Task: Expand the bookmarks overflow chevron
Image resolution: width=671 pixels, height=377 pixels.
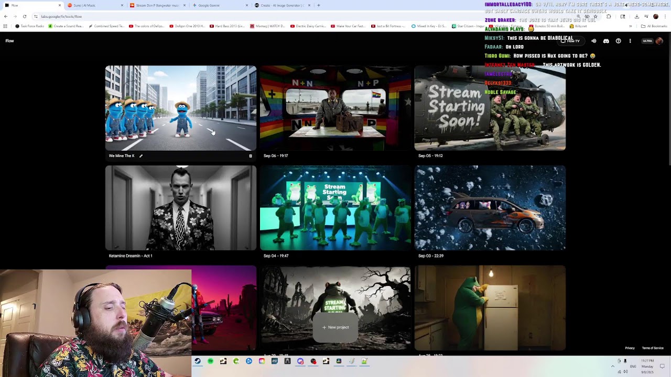Action: (x=631, y=26)
